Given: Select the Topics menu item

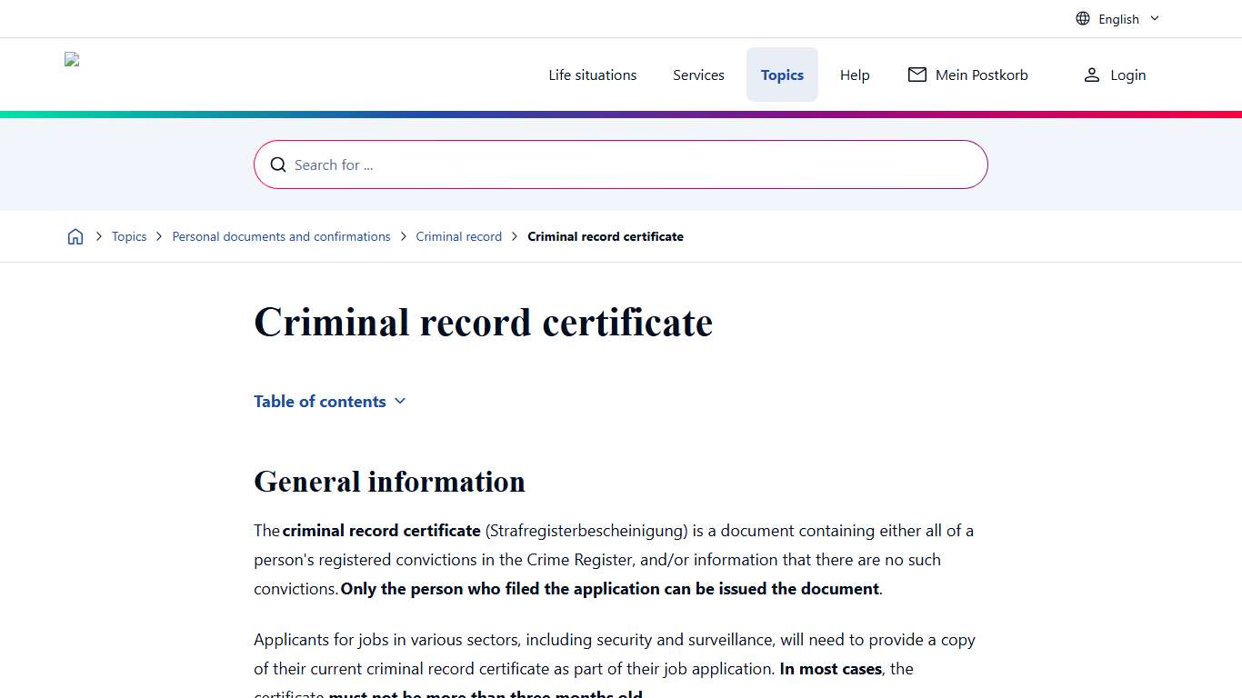Looking at the screenshot, I should point(782,75).
